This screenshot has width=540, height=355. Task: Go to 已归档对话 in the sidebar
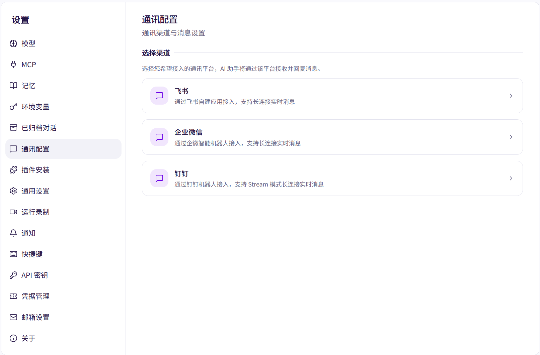63,128
